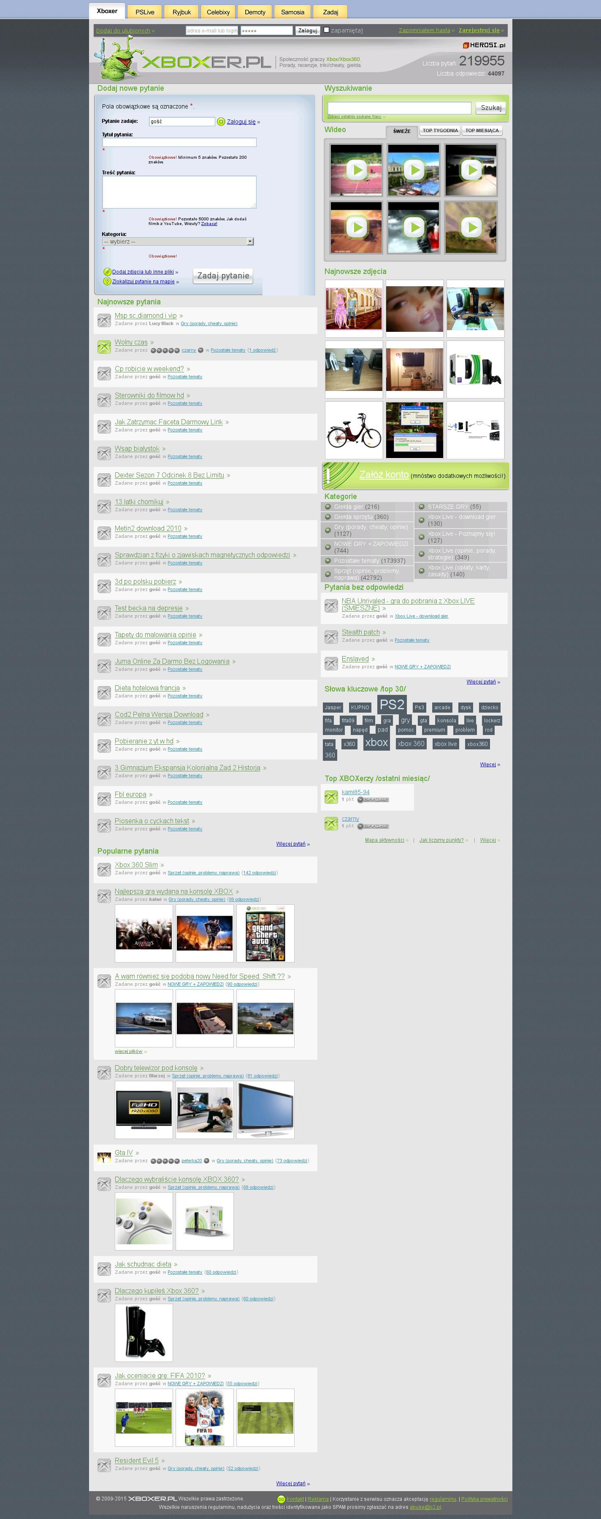This screenshot has width=601, height=1519.
Task: Click the avatar icon next to Gta IV
Action: [x=104, y=1157]
